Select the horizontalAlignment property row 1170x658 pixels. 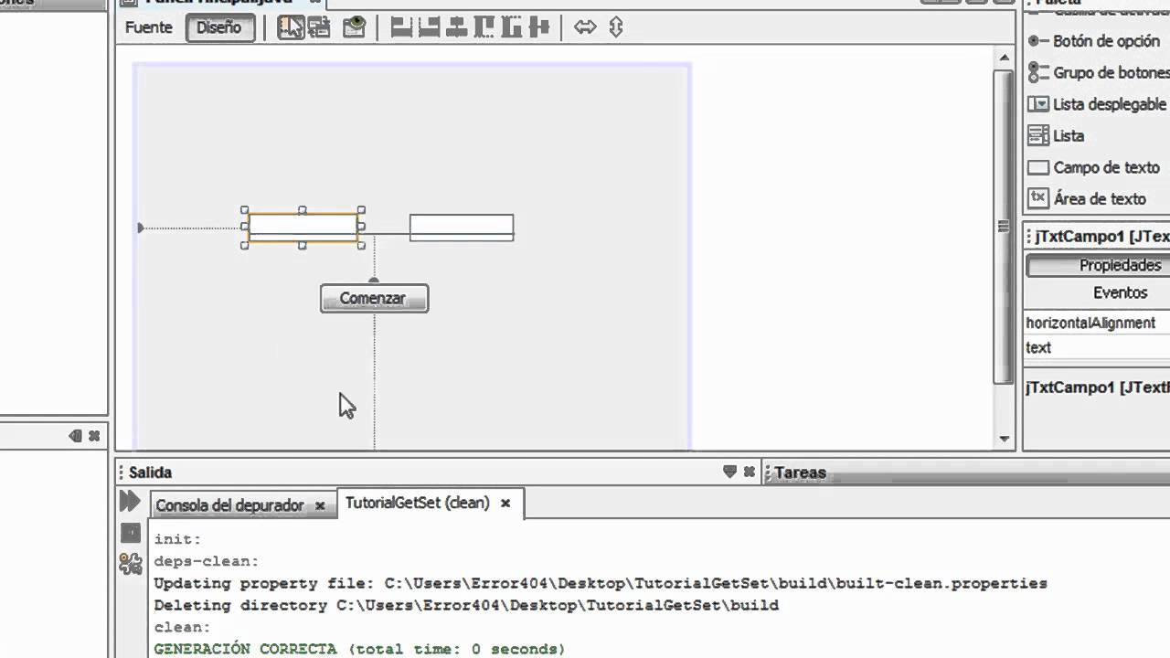click(x=1097, y=323)
